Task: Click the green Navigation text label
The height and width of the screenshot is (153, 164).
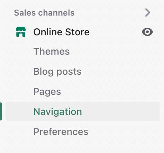Action: pyautogui.click(x=58, y=112)
